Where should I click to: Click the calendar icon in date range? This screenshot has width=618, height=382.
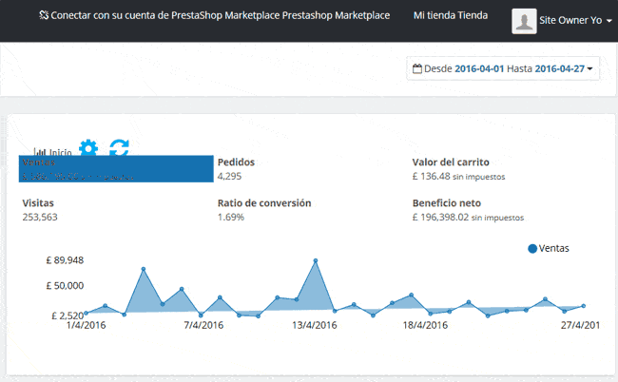417,69
